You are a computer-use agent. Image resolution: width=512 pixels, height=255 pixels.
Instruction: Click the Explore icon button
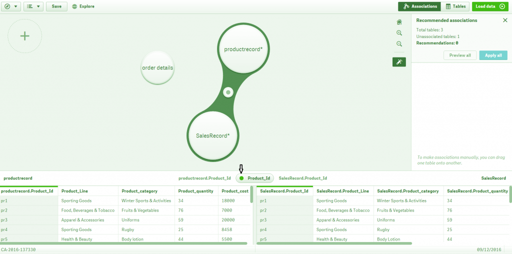tap(83, 6)
